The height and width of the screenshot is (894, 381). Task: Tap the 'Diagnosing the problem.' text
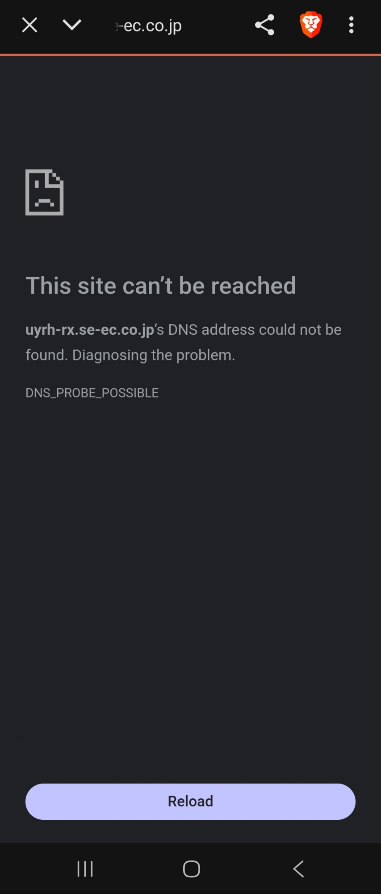click(x=154, y=355)
